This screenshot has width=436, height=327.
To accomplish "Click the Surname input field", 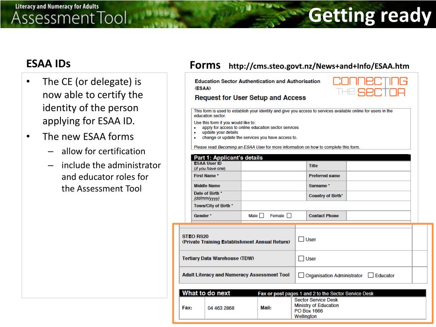I will pyautogui.click(x=379, y=186).
